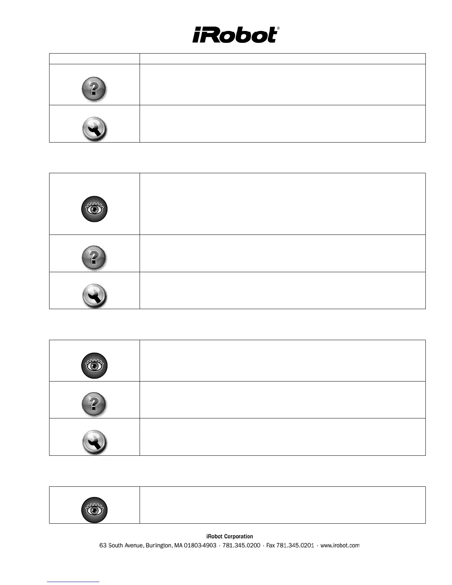Click the wrench icon in the first table
Screen dimensions: 452x585
pos(94,129)
